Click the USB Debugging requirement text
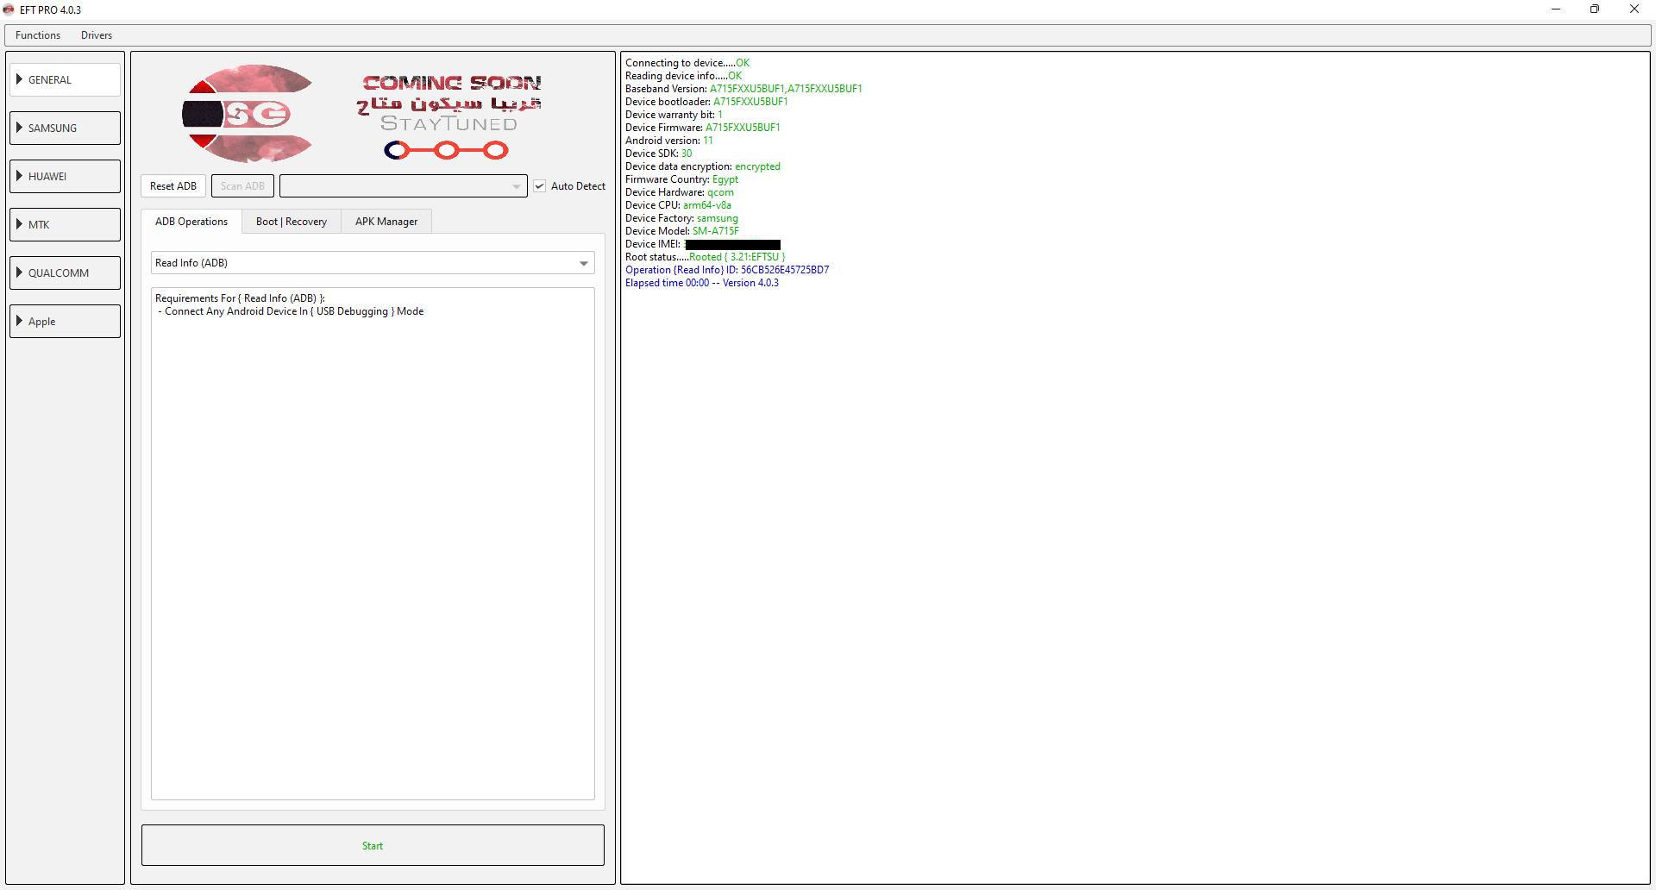This screenshot has width=1656, height=890. pos(291,311)
